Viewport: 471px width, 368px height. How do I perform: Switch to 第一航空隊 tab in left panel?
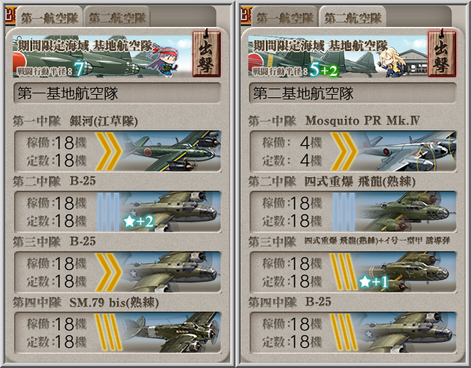49,18
